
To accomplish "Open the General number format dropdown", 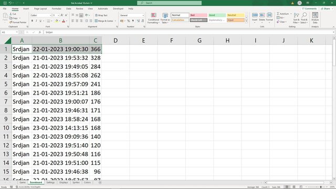I will point(143,15).
